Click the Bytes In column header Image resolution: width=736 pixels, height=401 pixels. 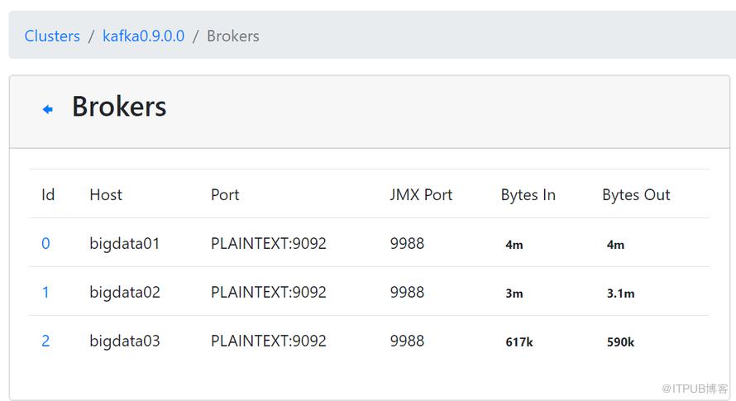528,195
